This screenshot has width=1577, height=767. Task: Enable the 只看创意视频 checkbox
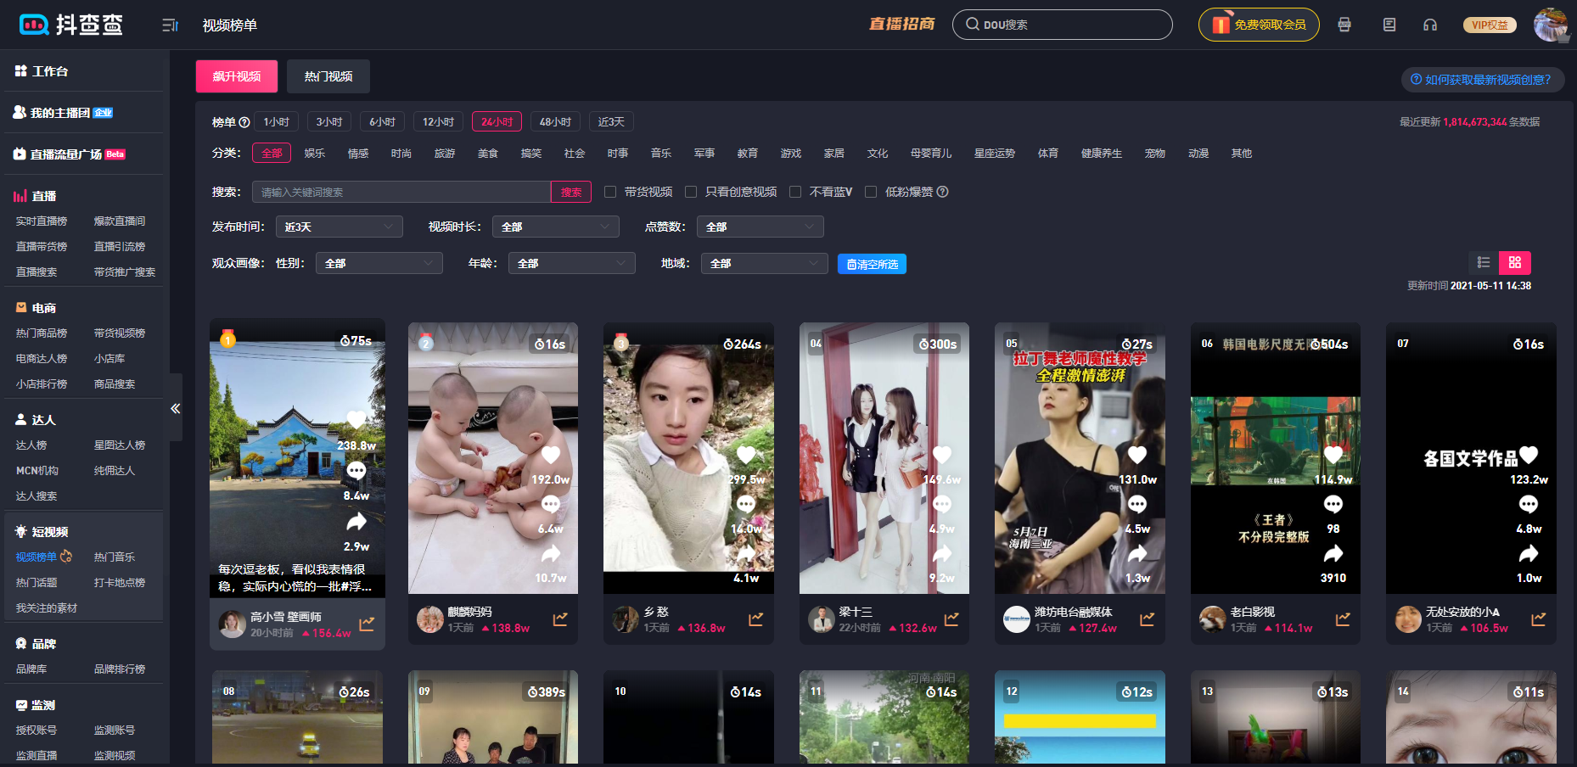click(691, 192)
